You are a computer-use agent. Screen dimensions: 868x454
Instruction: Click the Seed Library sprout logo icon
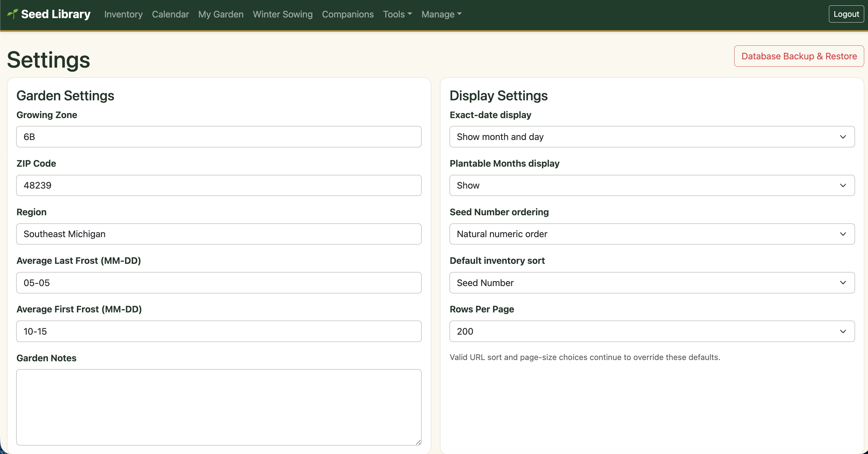12,14
